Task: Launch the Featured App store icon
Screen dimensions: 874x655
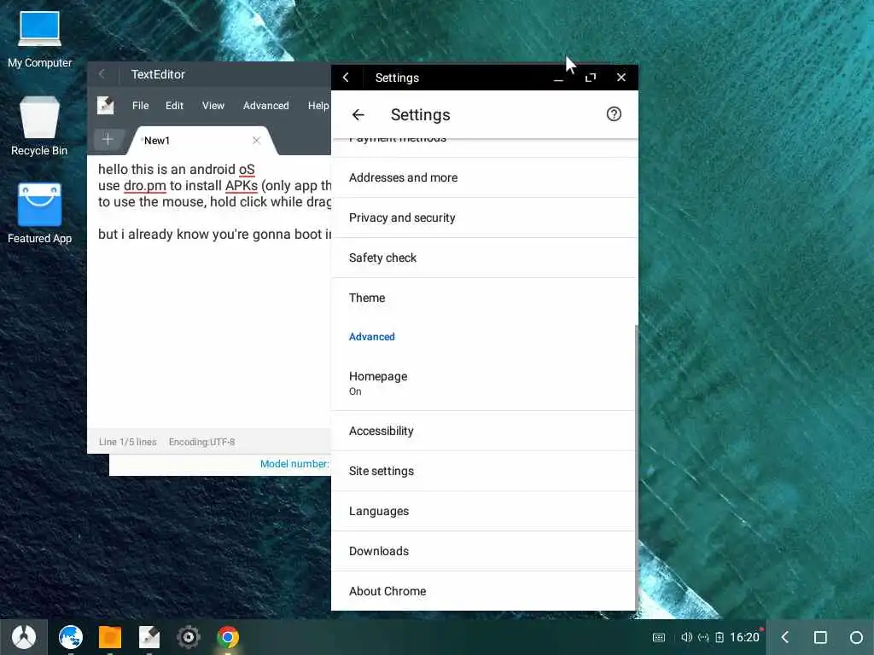Action: (x=39, y=213)
